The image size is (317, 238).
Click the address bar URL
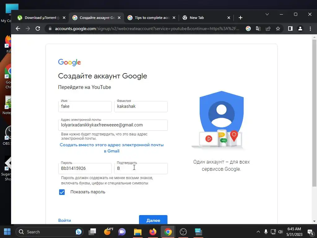coord(147,29)
